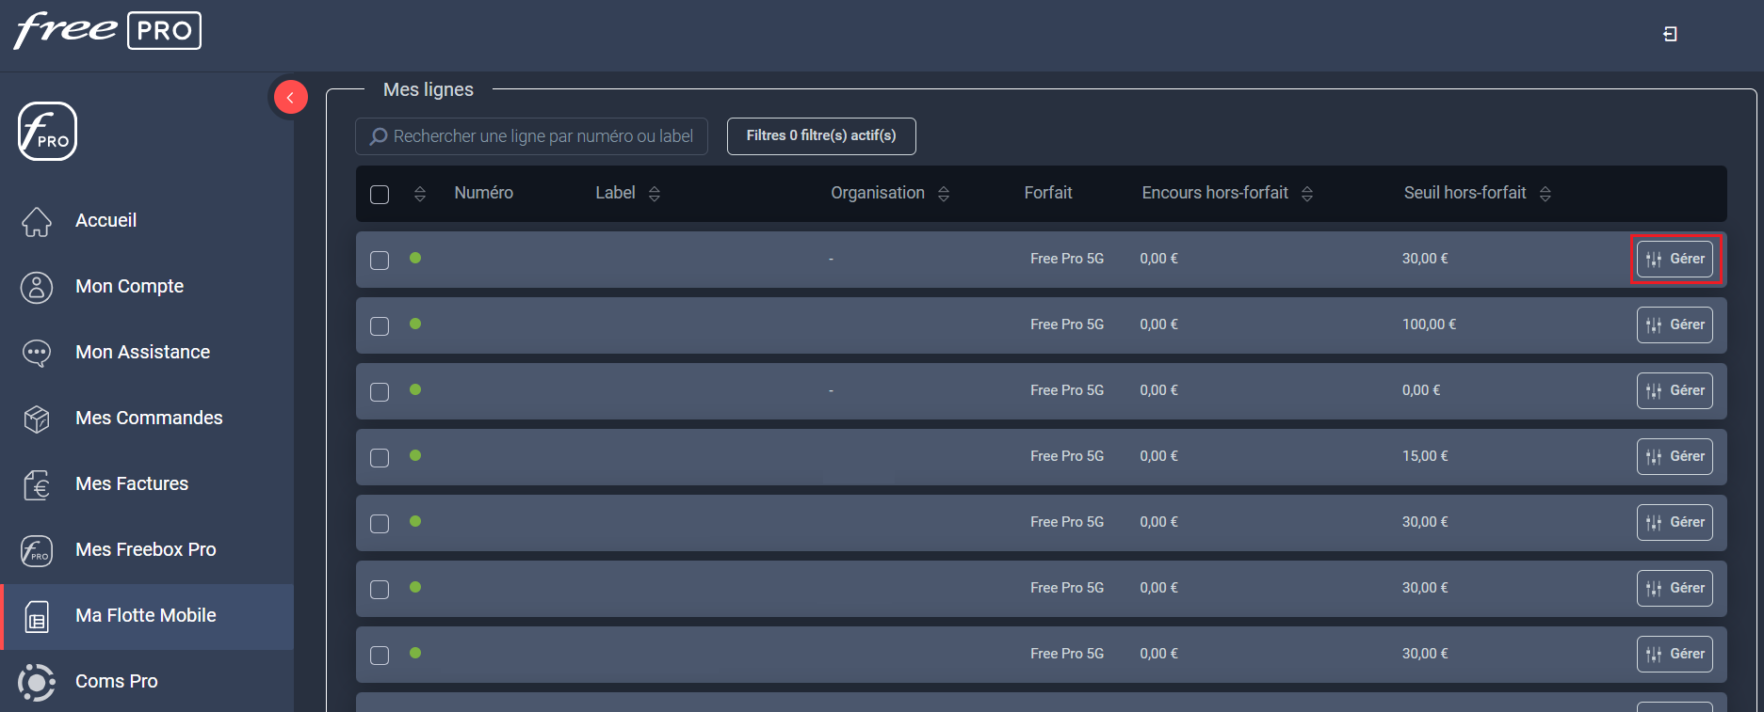Image resolution: width=1764 pixels, height=712 pixels.
Task: Click the Mon Assistance chat bubble icon
Action: click(37, 353)
